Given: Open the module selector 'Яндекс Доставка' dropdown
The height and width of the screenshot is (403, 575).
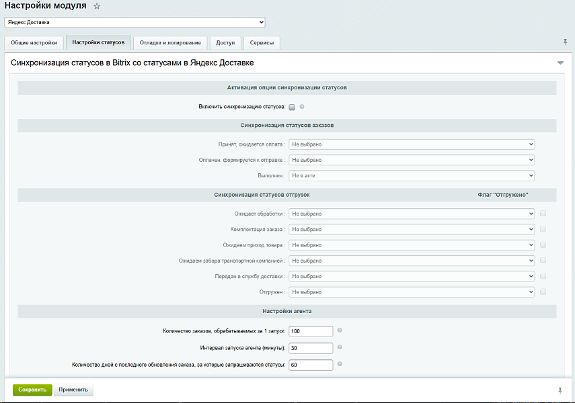Looking at the screenshot, I should point(135,22).
